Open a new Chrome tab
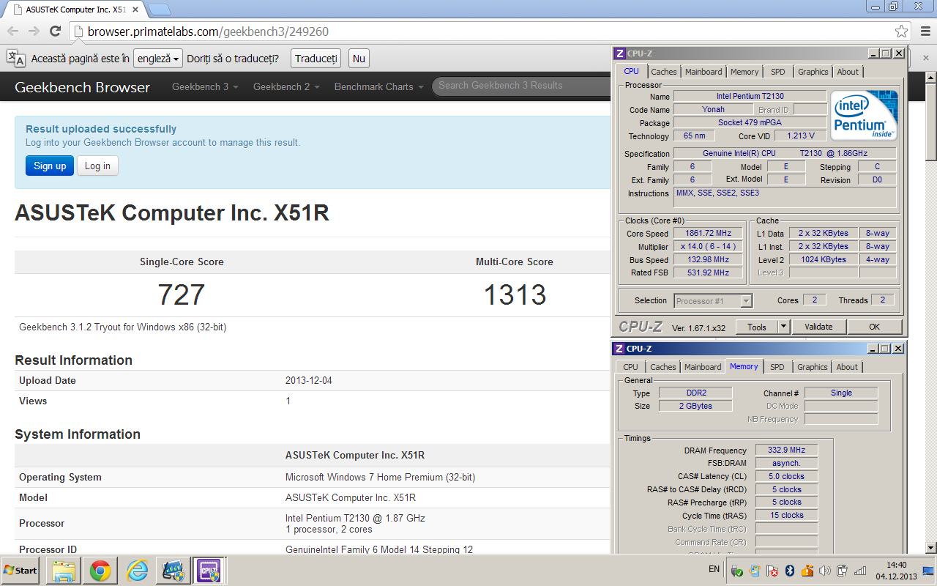Image resolution: width=937 pixels, height=586 pixels. [x=160, y=10]
